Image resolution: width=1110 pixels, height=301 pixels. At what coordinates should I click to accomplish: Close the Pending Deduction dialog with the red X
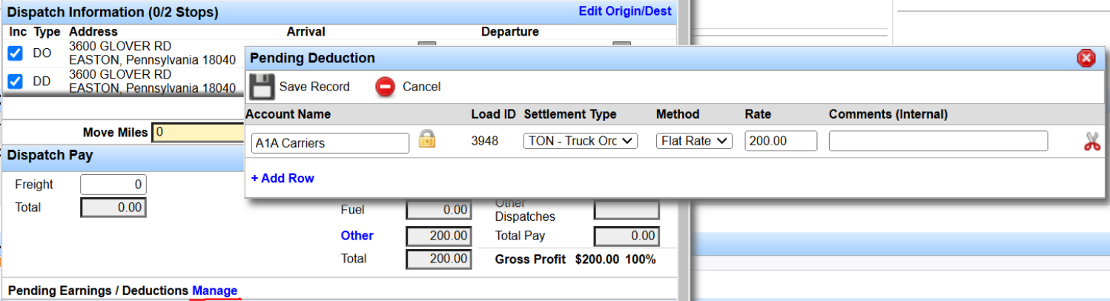click(1086, 59)
